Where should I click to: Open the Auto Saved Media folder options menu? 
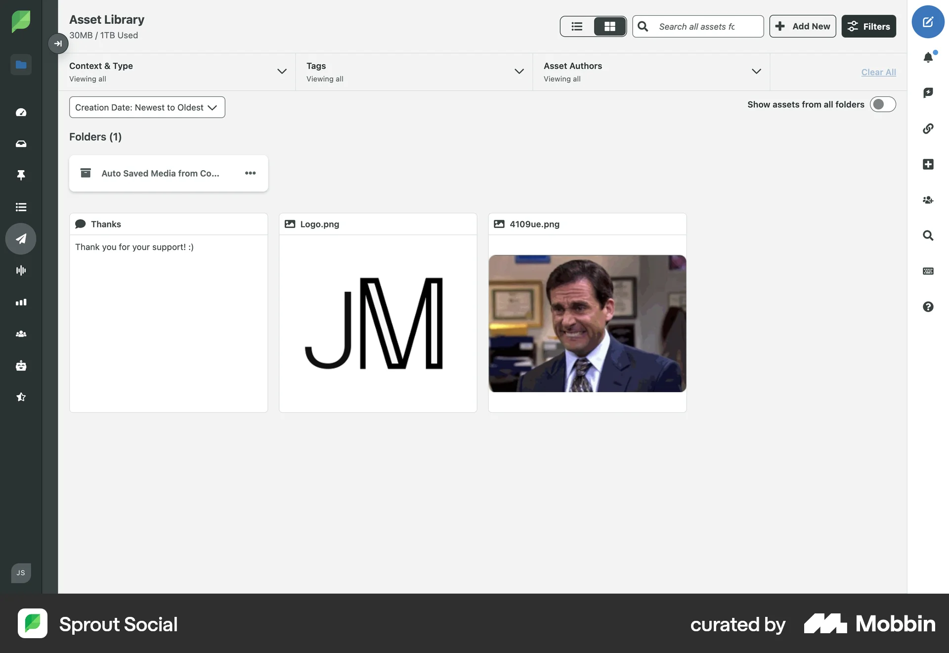coord(250,173)
